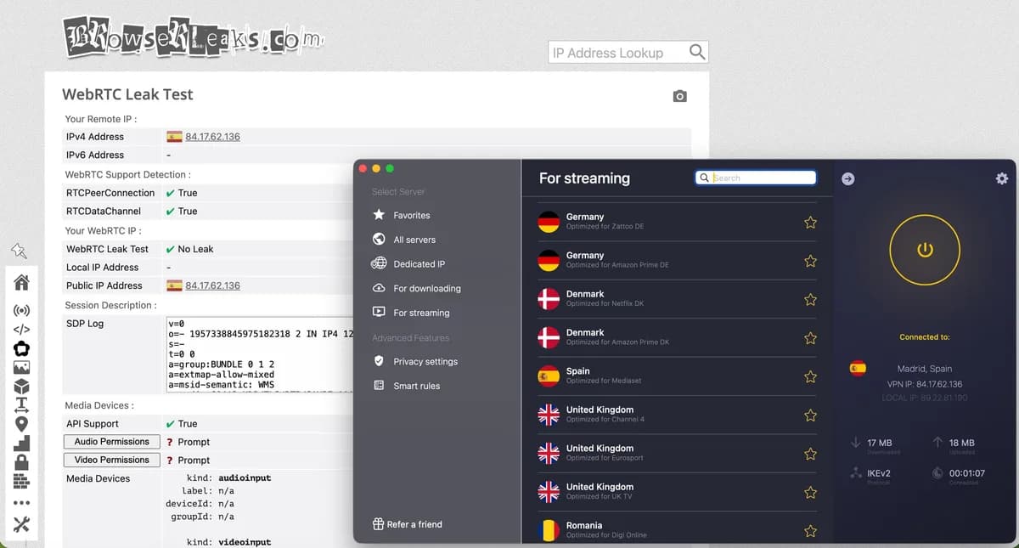Screen dimensions: 1019x548
Task: Star the Germany Amazon Prime DE server
Action: point(810,261)
